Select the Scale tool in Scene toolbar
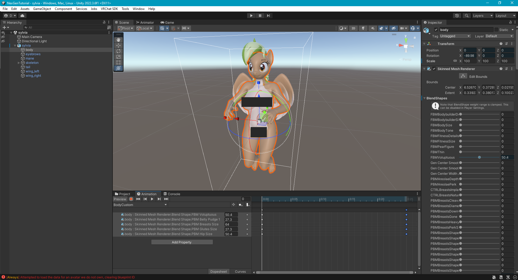The width and height of the screenshot is (518, 280). coord(118,57)
